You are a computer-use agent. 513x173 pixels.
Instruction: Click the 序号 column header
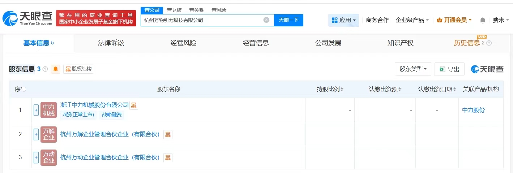[20, 89]
